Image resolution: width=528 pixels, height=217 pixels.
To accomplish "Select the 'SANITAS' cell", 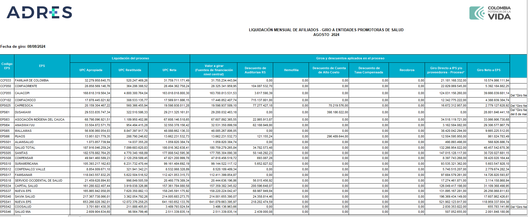I will pyautogui.click(x=42, y=153).
